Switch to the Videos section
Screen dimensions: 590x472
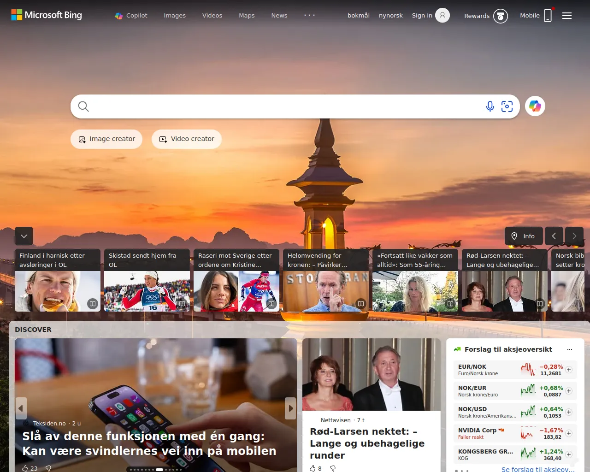click(x=212, y=15)
